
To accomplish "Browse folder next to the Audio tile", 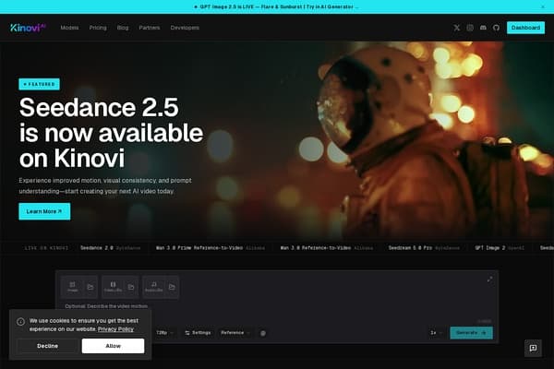I will point(172,287).
